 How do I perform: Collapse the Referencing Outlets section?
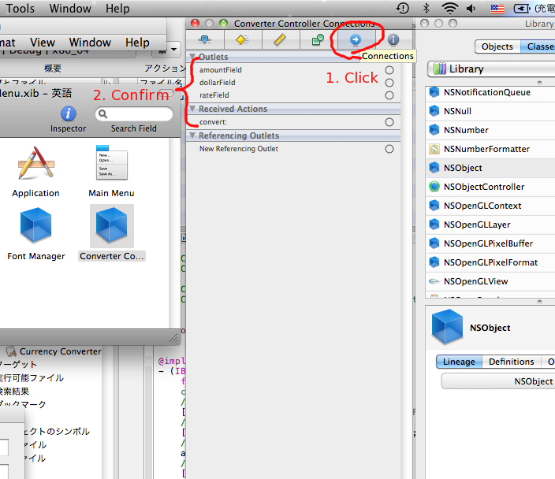(193, 136)
